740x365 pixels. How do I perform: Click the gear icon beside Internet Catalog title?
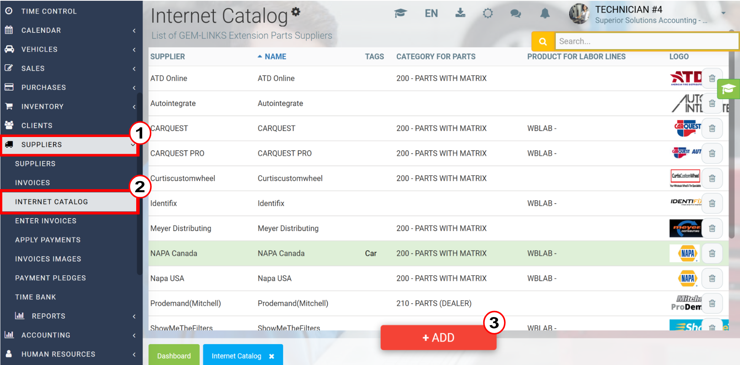click(296, 12)
